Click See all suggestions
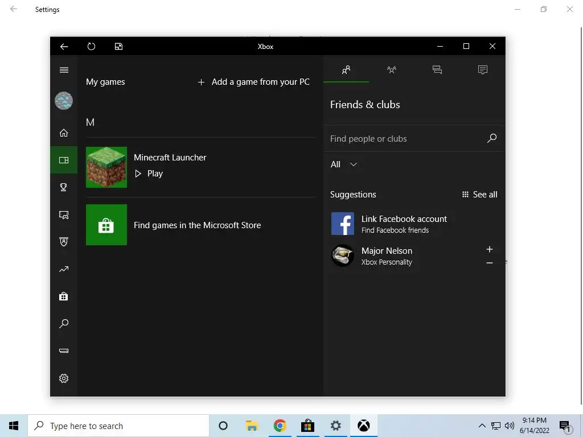This screenshot has width=583, height=437. click(479, 195)
